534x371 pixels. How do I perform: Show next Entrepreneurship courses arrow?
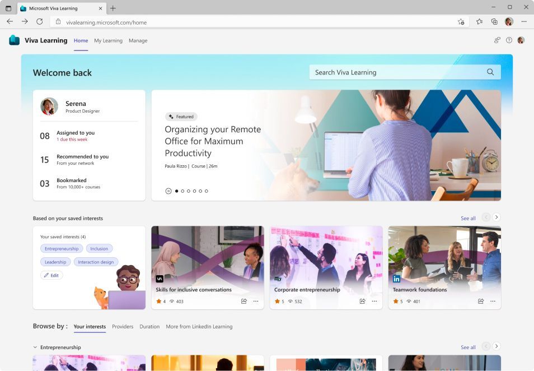(x=496, y=346)
